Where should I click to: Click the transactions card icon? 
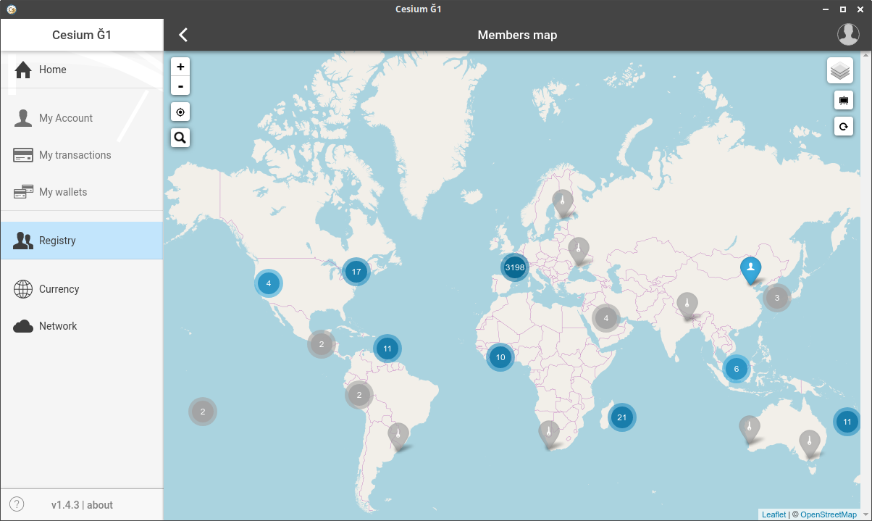(x=23, y=155)
